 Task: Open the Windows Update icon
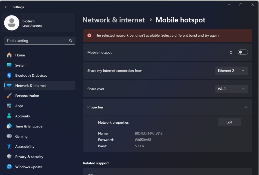coord(9,167)
